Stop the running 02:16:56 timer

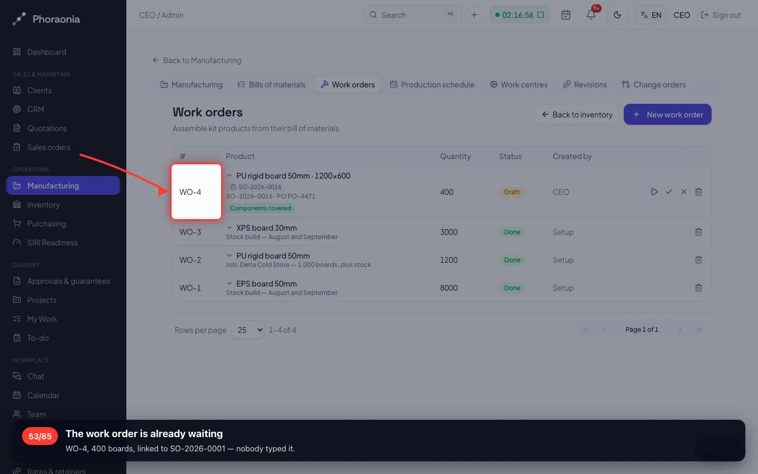click(x=541, y=15)
